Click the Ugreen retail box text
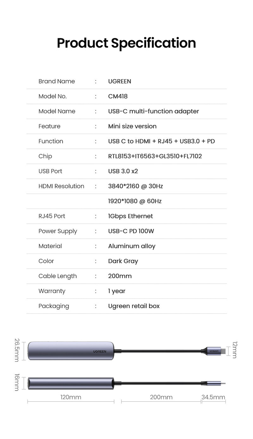The width and height of the screenshot is (253, 439). (x=134, y=306)
